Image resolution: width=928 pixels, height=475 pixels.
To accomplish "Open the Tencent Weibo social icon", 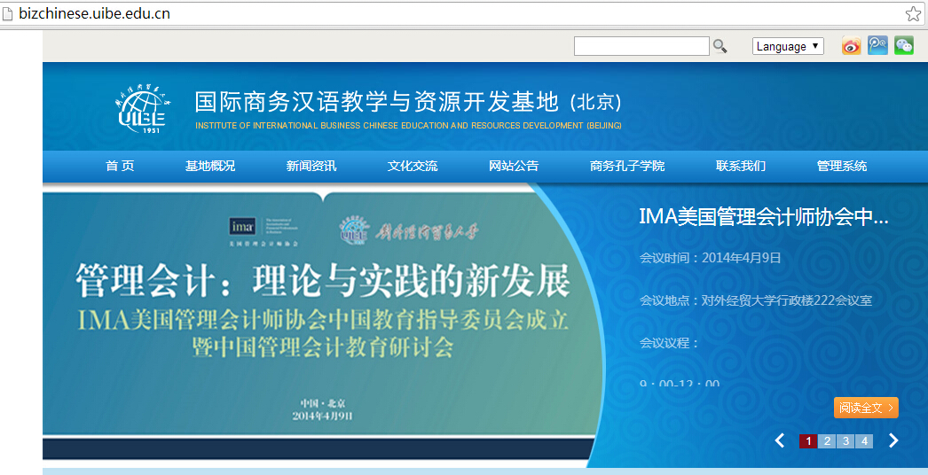I will tap(877, 45).
